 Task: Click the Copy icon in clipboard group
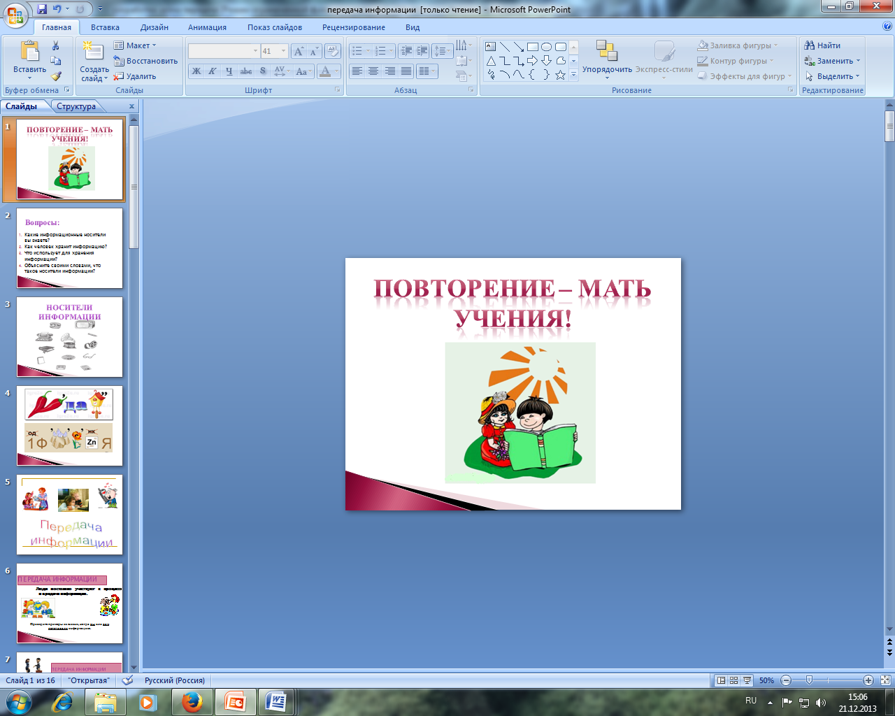click(56, 62)
